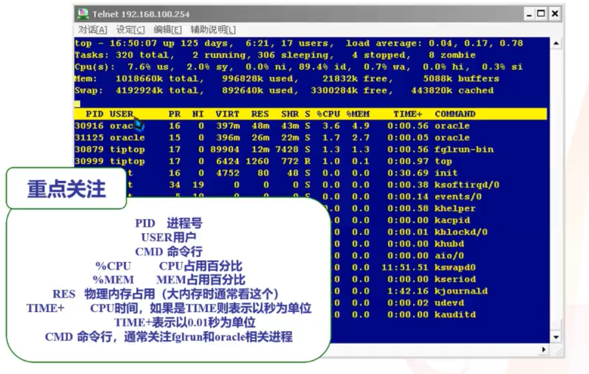Click the vertical scrollbar down arrow

point(556,337)
